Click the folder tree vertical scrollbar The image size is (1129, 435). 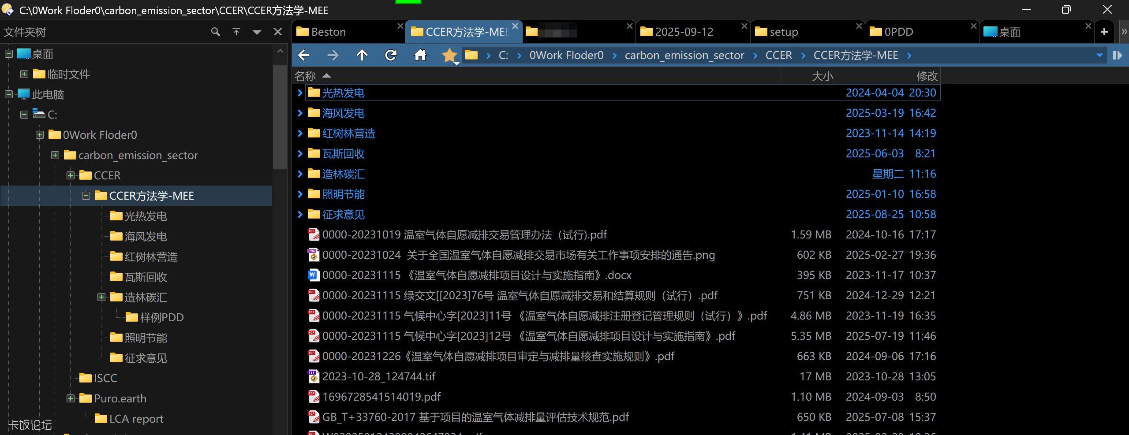tap(280, 117)
